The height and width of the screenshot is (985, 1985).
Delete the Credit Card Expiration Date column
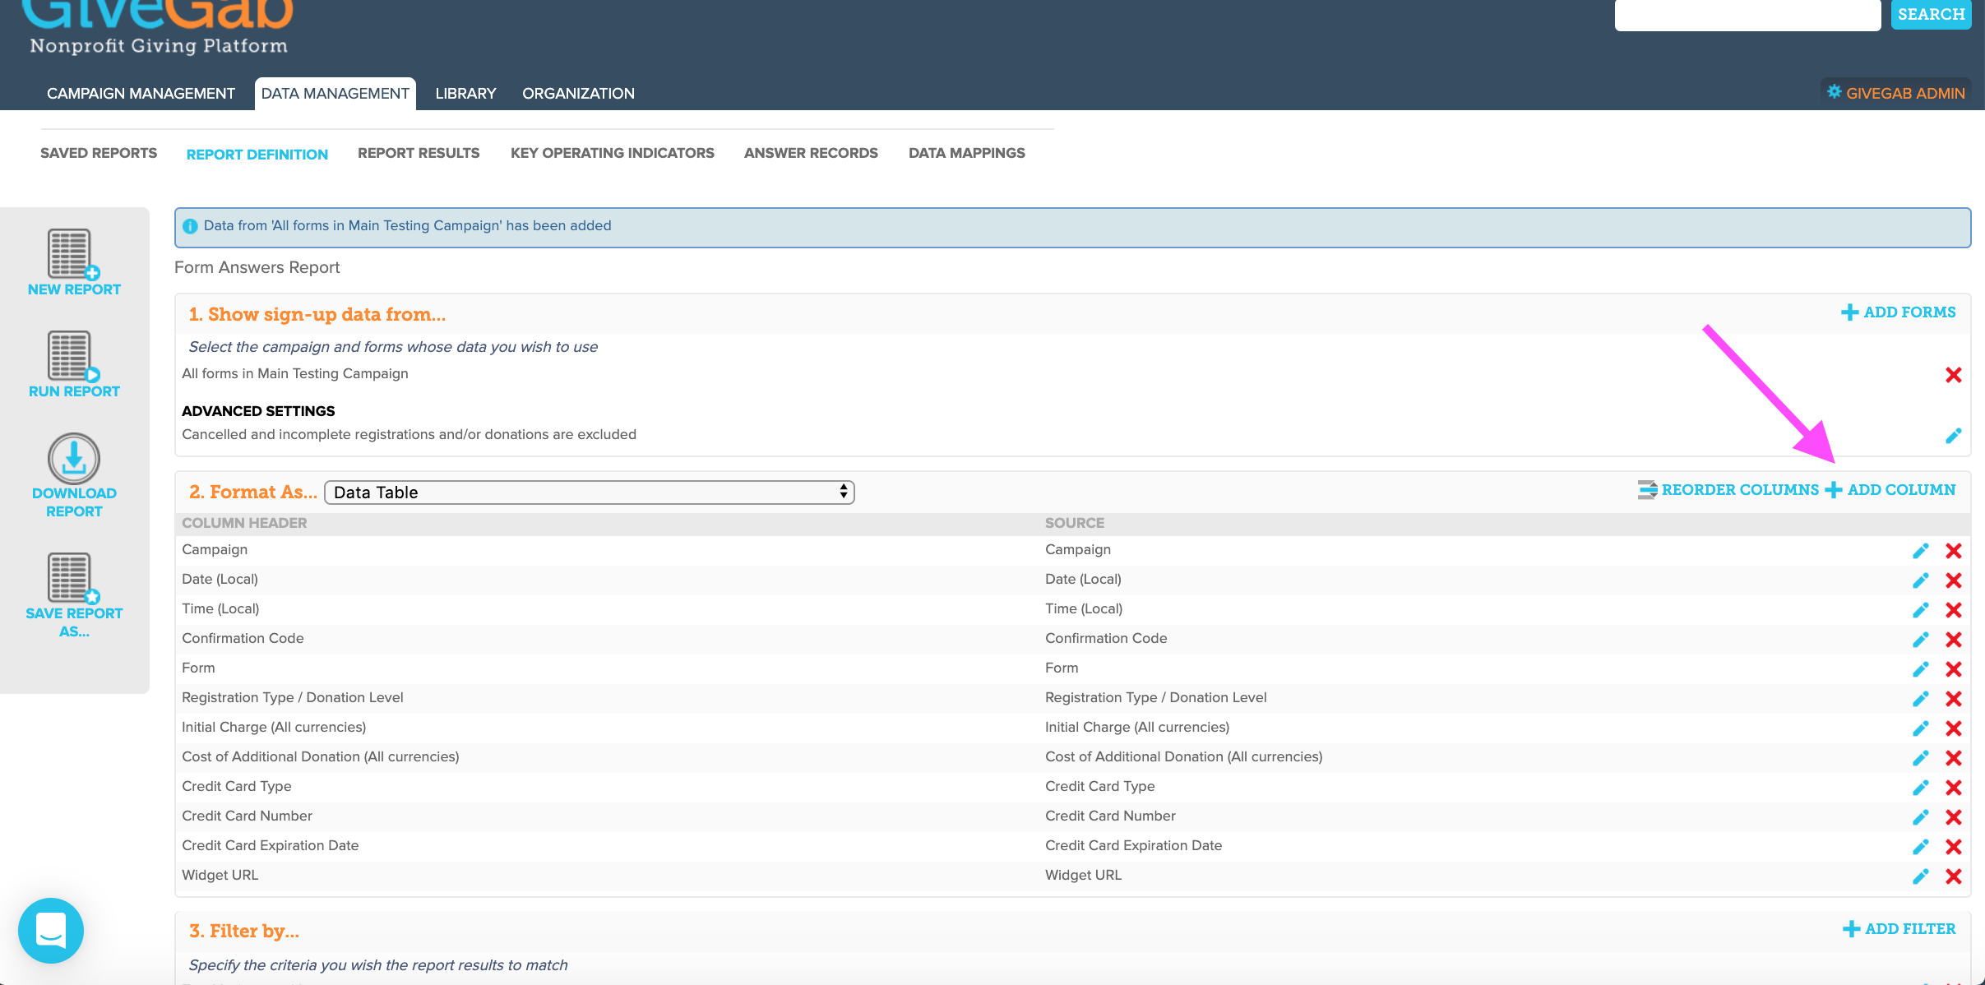[1954, 847]
